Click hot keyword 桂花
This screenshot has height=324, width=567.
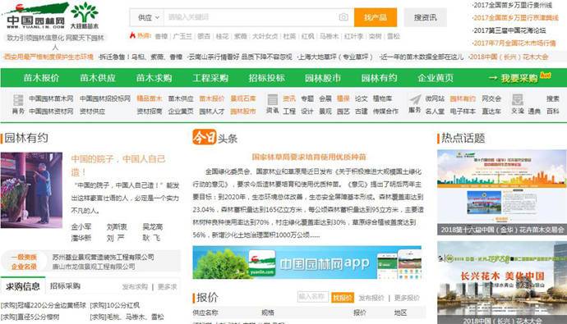coord(223,36)
